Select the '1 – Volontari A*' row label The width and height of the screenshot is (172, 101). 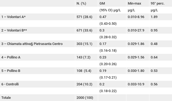point(13,17)
